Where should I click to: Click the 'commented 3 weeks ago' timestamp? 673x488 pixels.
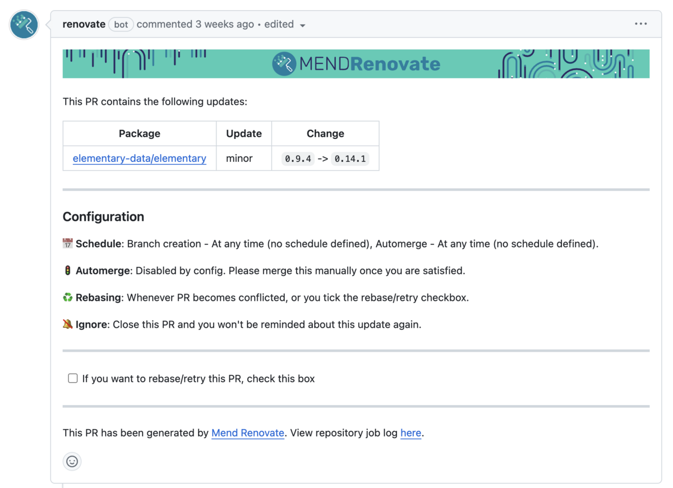coord(195,24)
